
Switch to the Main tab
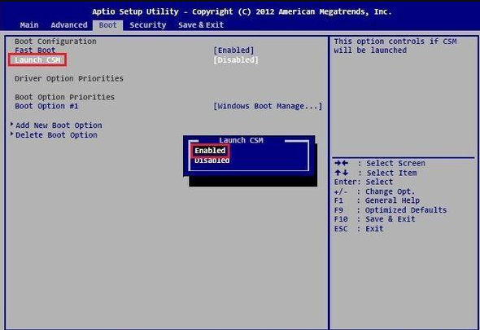[x=29, y=24]
